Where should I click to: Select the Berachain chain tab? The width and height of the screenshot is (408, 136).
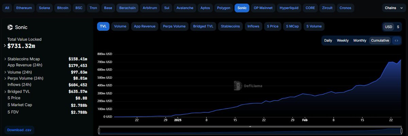(127, 7)
